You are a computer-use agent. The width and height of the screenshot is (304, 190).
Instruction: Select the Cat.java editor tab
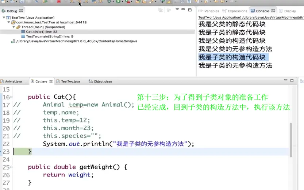41,81
